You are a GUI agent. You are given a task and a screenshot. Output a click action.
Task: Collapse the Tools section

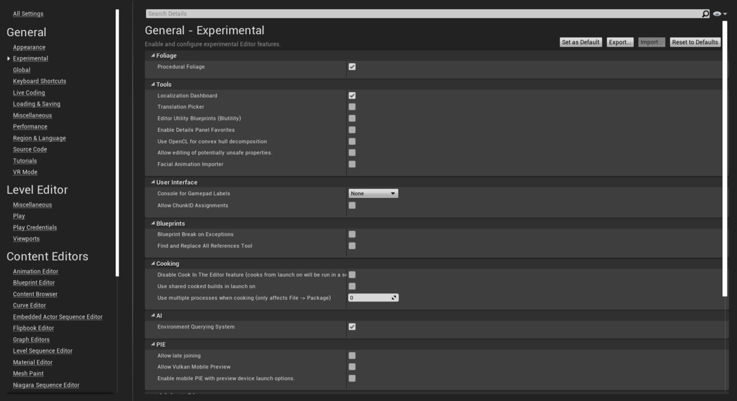(x=152, y=84)
